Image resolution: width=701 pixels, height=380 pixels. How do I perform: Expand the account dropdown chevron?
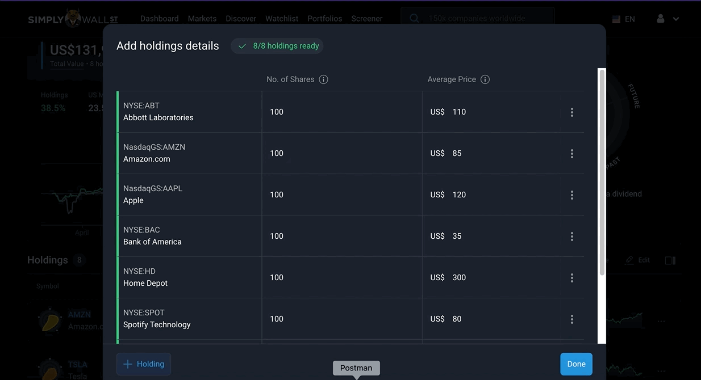click(676, 19)
